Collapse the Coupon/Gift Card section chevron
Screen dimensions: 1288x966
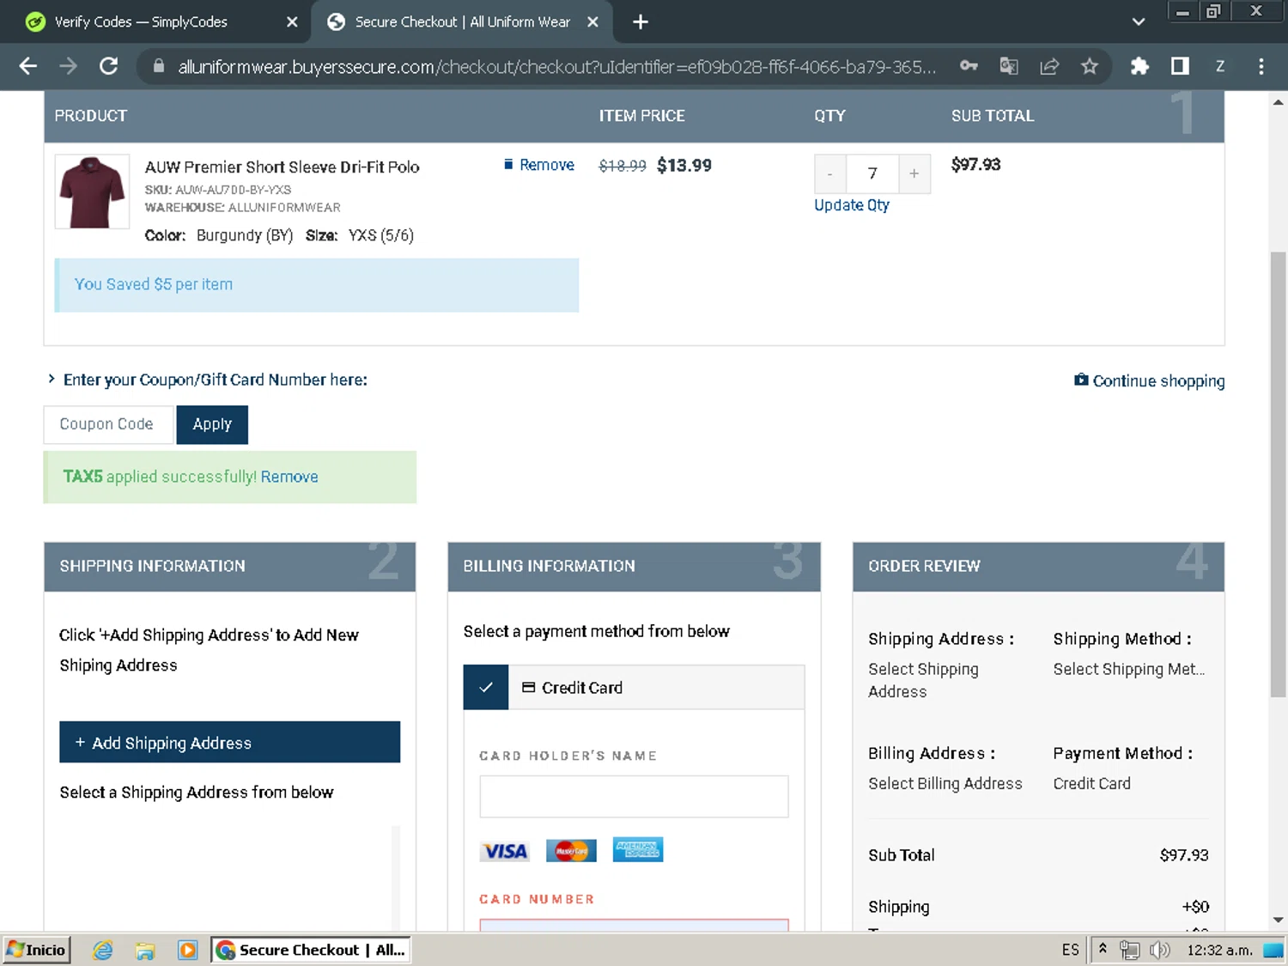[52, 379]
